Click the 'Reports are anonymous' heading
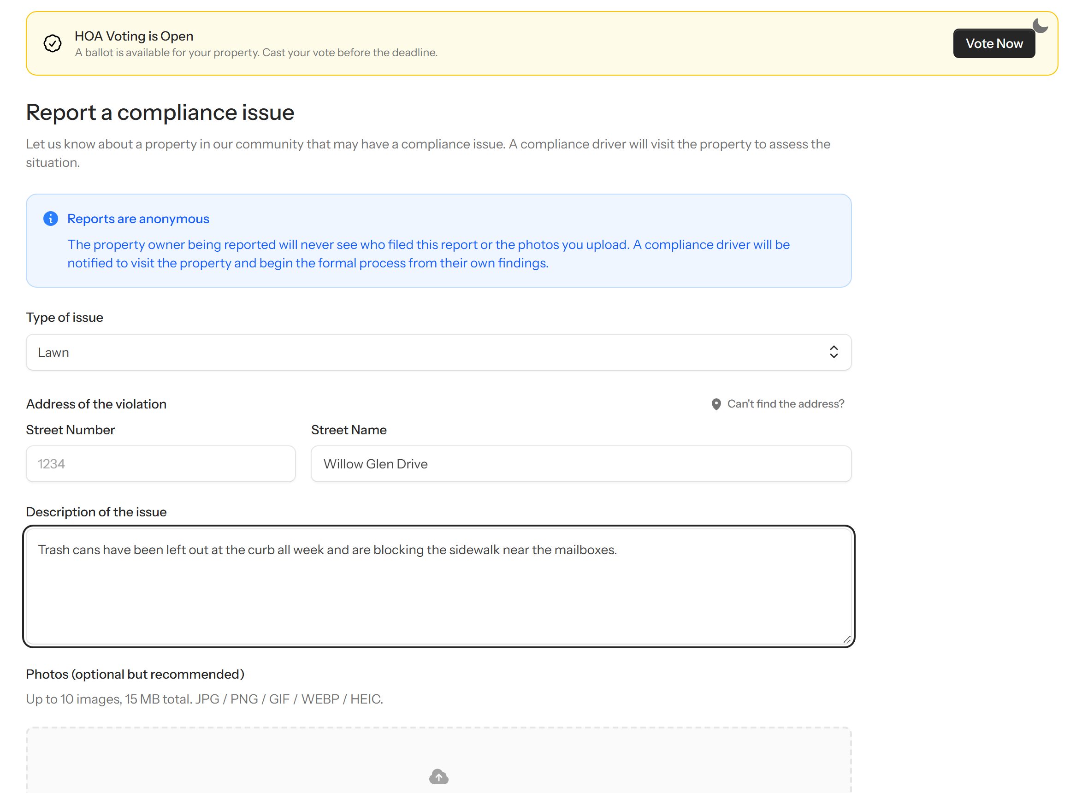Viewport: 1088px width, 793px height. (138, 219)
